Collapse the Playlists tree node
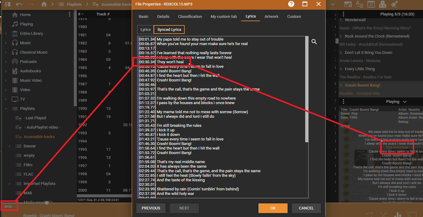Viewport: 423px width, 217px height. pyautogui.click(x=6, y=109)
